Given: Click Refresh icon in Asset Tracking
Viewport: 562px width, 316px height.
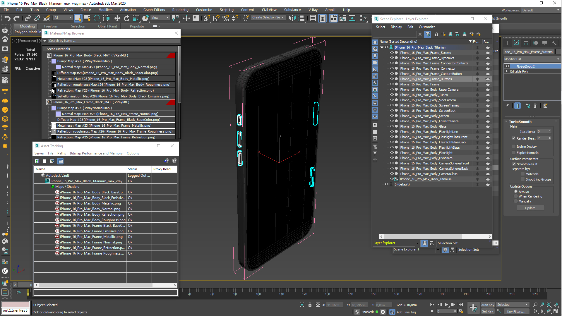Looking at the screenshot, I should 37,161.
